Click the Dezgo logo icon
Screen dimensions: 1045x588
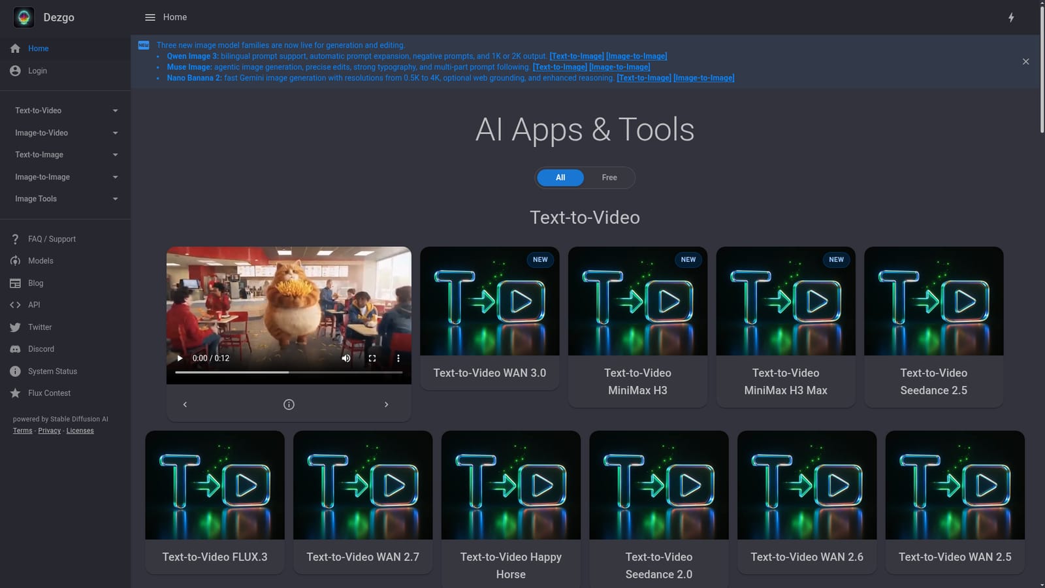(24, 17)
